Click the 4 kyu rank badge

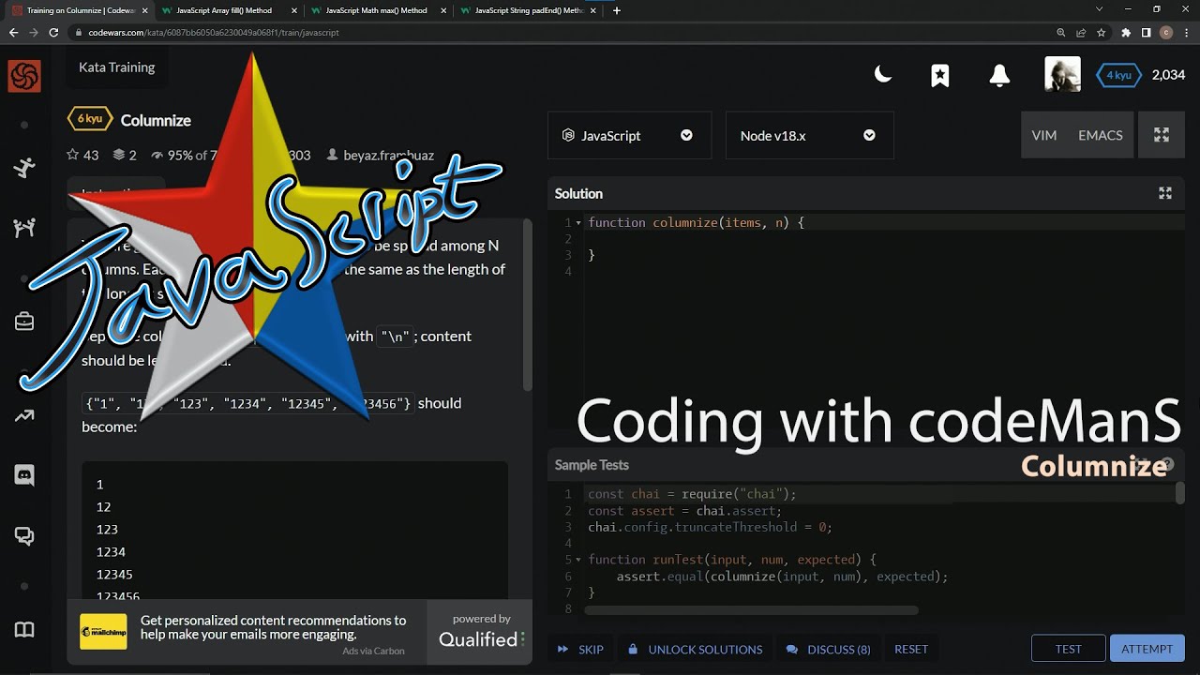pos(1118,75)
